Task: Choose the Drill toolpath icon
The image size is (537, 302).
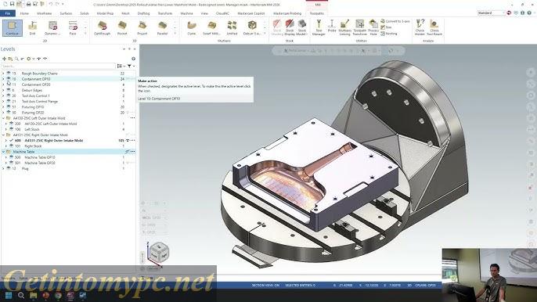Action: (x=33, y=28)
